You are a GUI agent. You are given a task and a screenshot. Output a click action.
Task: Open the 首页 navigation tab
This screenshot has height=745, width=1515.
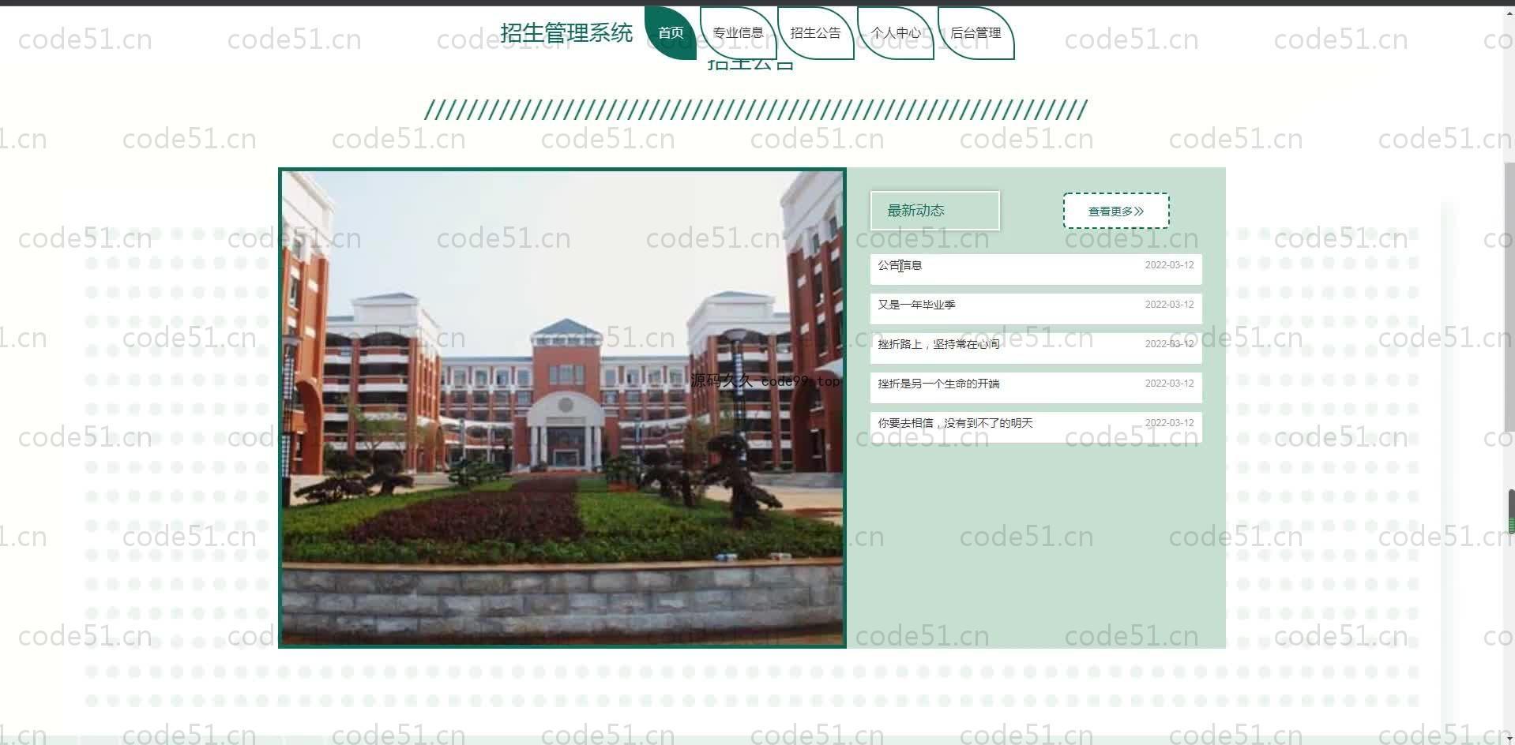671,33
